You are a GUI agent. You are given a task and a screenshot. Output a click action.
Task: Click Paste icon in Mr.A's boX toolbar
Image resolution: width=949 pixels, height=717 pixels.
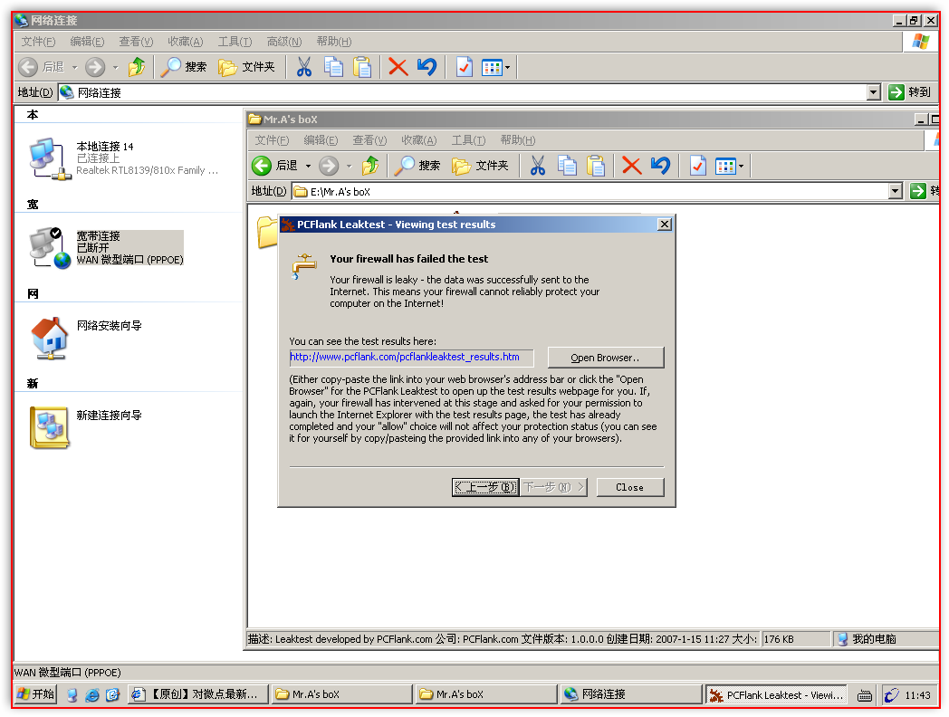point(596,165)
